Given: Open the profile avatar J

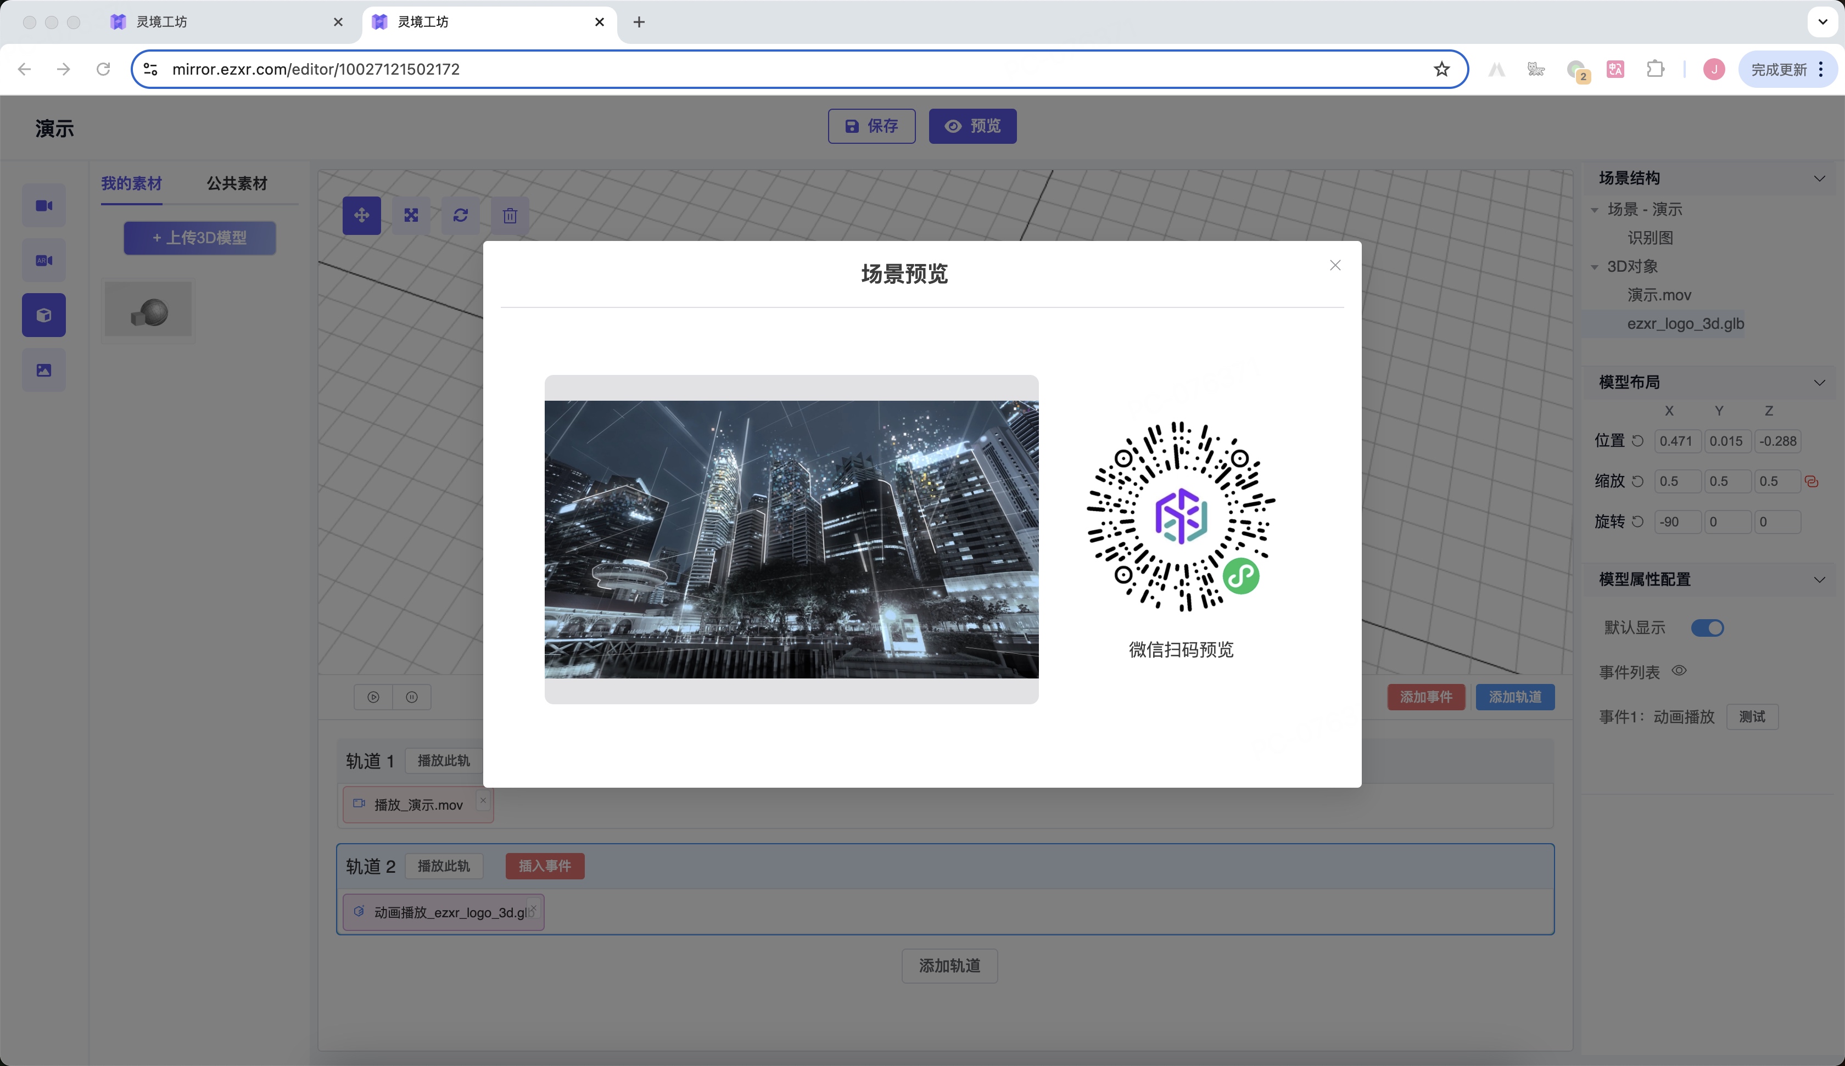Looking at the screenshot, I should [1714, 69].
